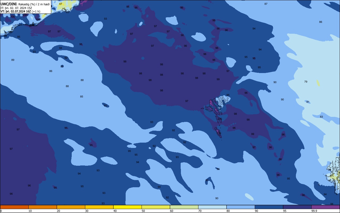
Task: Click the 80–90 light blue legend swatch
Action: pyautogui.click(x=241, y=207)
